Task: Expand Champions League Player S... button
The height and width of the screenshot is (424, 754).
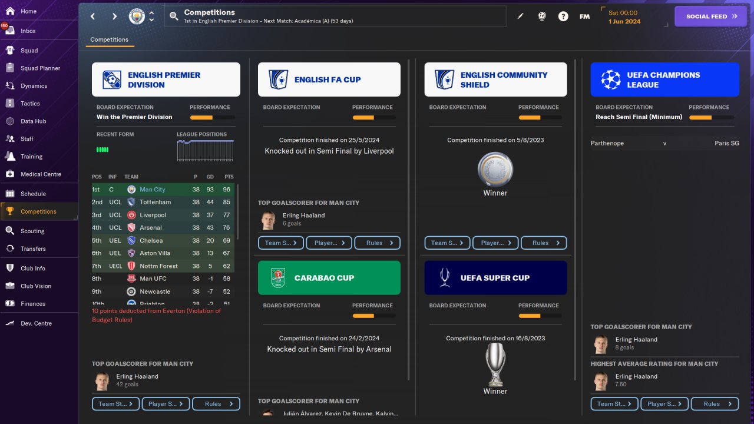Action: coord(664,404)
